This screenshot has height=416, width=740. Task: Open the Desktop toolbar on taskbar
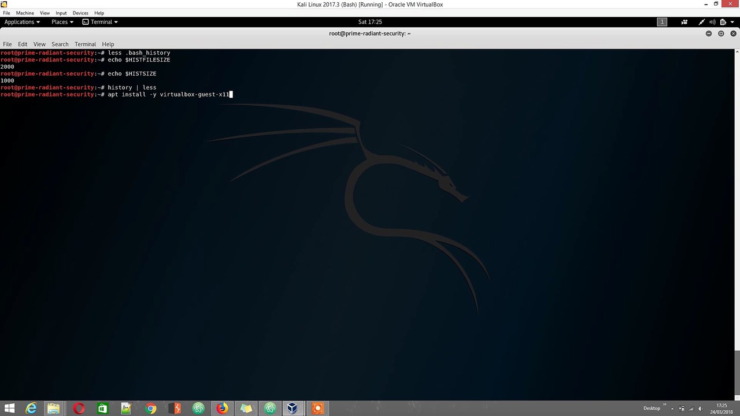[x=652, y=408]
